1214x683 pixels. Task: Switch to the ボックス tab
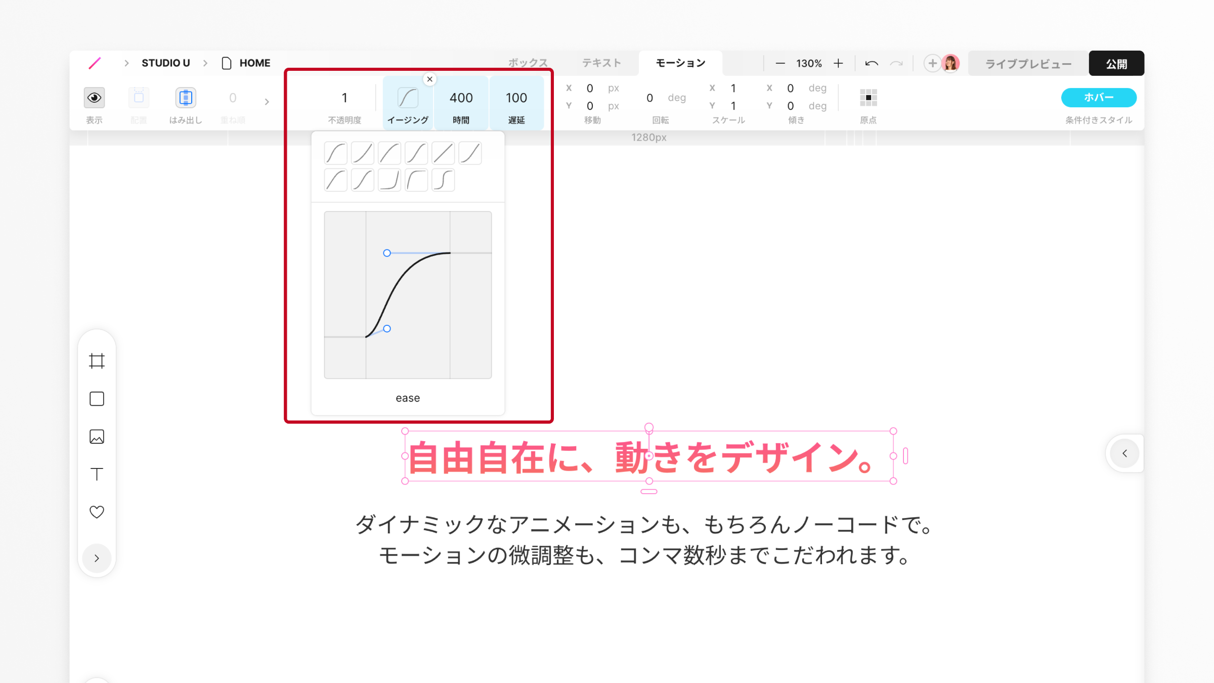pyautogui.click(x=528, y=63)
